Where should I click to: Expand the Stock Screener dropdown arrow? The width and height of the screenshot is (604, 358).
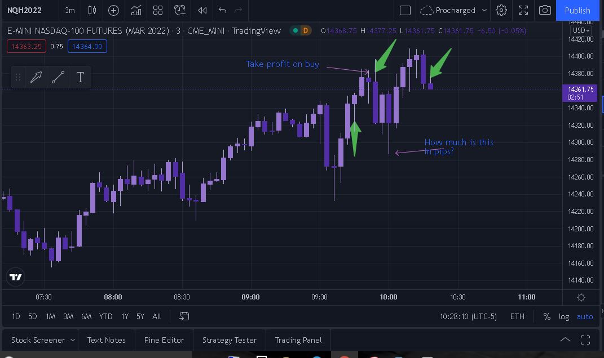[x=72, y=341]
